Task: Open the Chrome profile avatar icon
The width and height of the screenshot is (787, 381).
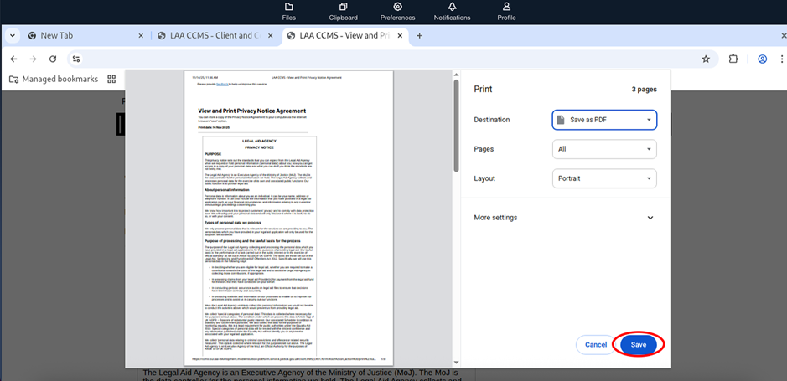Action: [x=762, y=59]
